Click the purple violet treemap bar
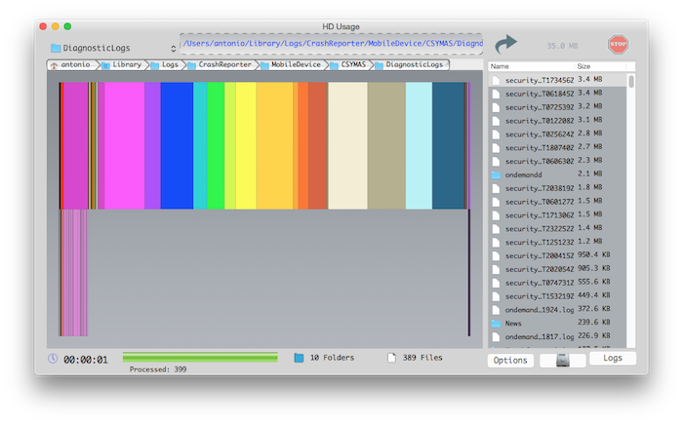Screen dimensions: 683x424 pyautogui.click(x=152, y=145)
